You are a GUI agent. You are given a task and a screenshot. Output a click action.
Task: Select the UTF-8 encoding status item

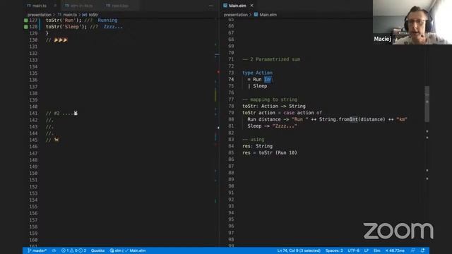[x=353, y=250]
